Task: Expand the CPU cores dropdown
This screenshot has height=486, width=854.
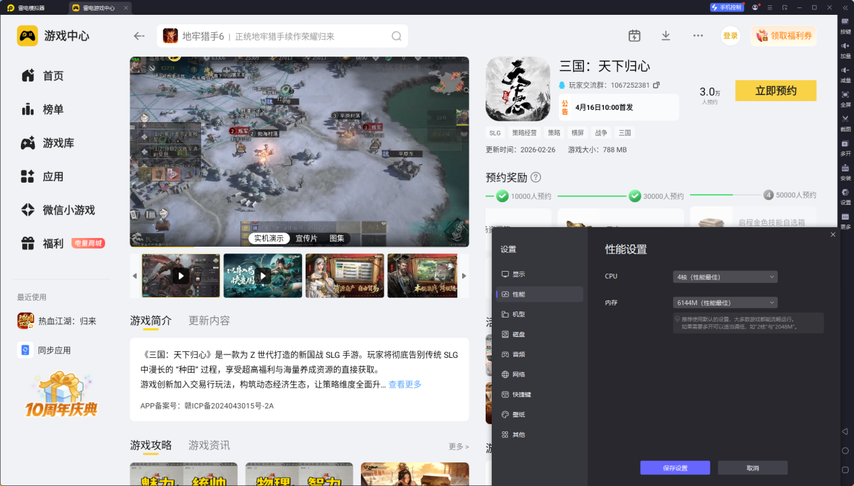Action: tap(725, 276)
